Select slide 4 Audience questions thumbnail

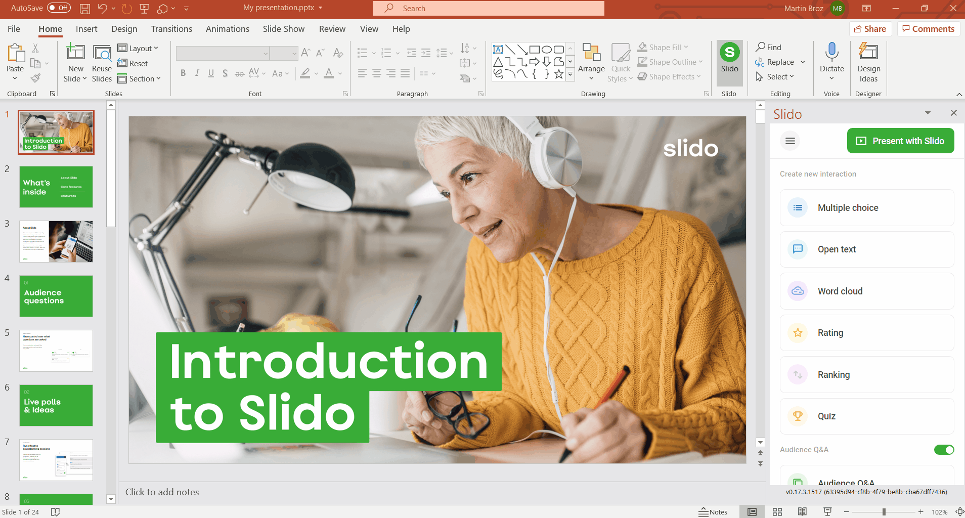coord(56,296)
